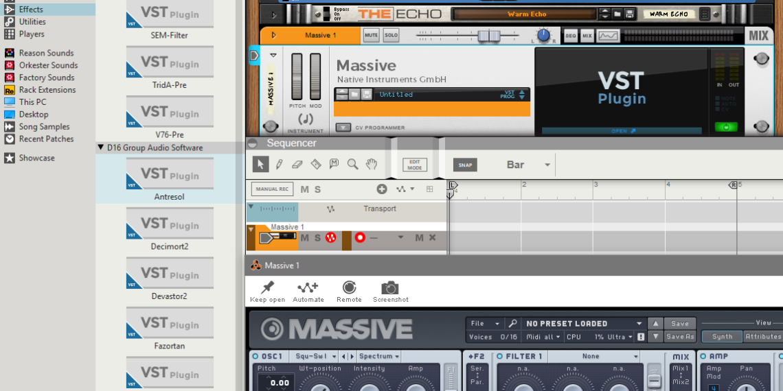Click OPEN on VST Plugin display
Image resolution: width=783 pixels, height=391 pixels.
pyautogui.click(x=623, y=130)
